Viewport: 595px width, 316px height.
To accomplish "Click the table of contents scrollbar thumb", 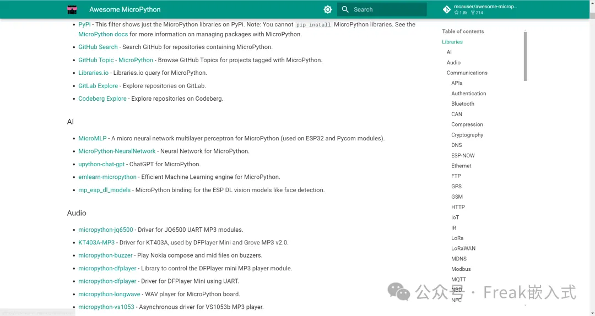I will [525, 56].
